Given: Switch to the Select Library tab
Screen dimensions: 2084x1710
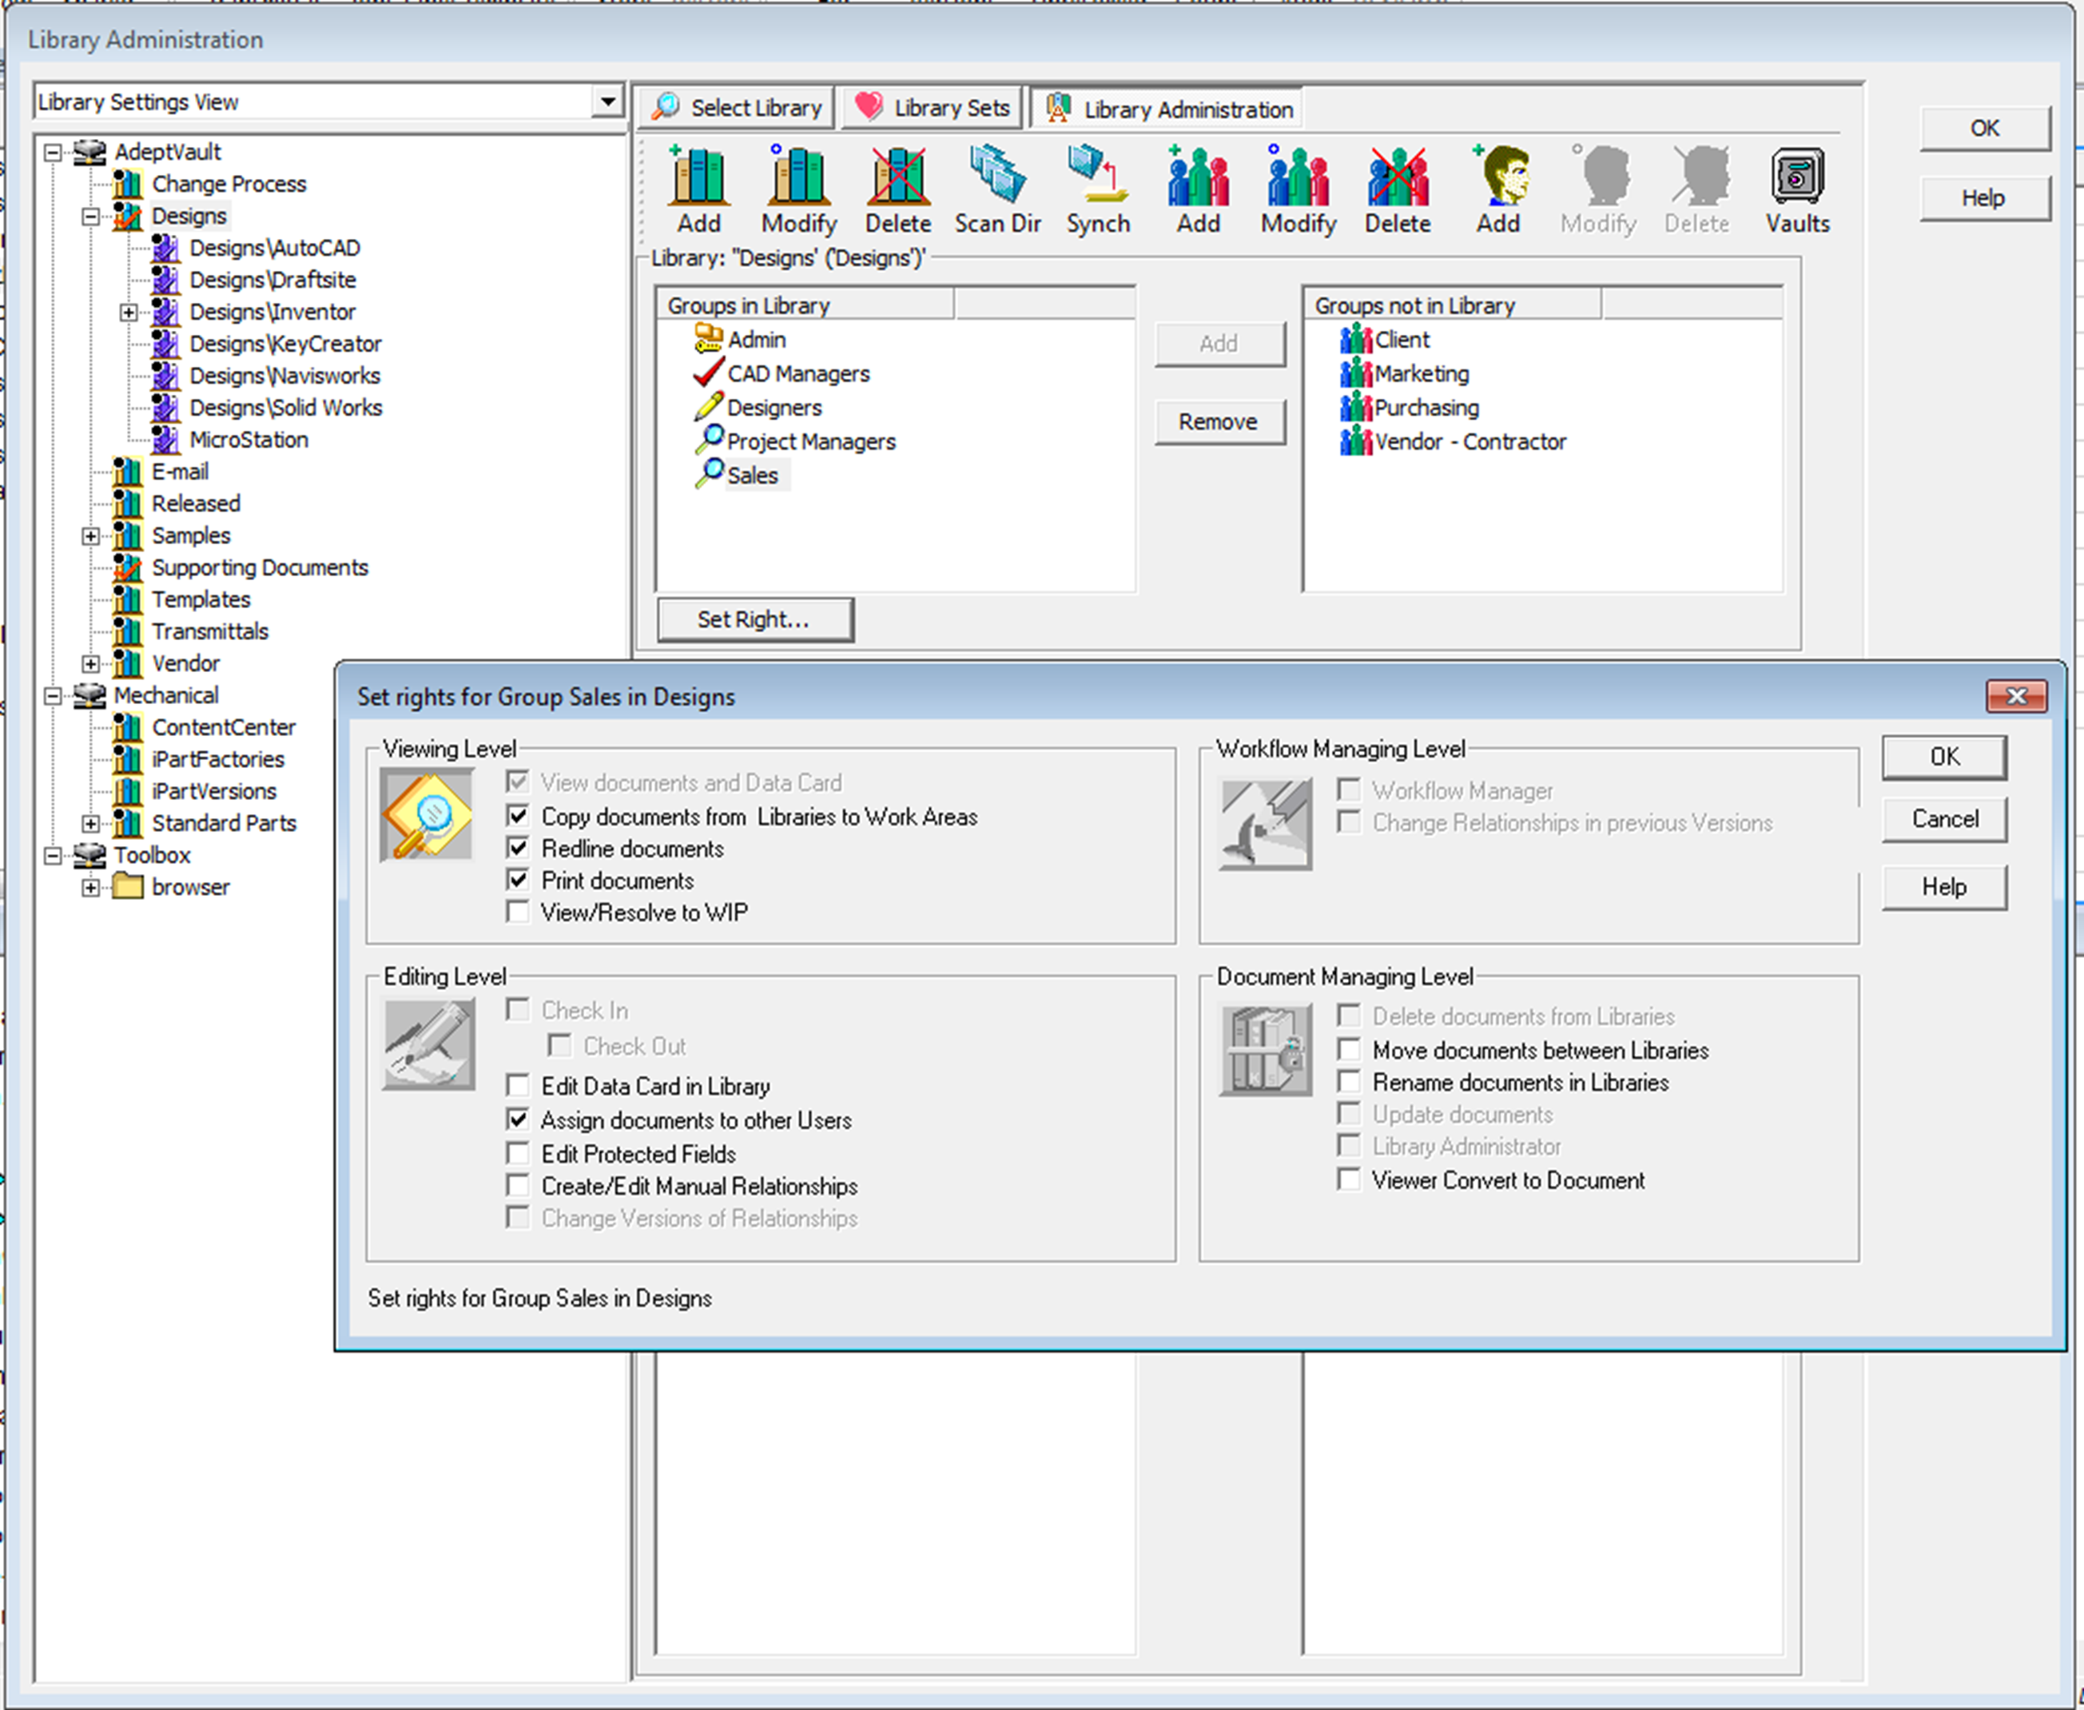Looking at the screenshot, I should 738,107.
